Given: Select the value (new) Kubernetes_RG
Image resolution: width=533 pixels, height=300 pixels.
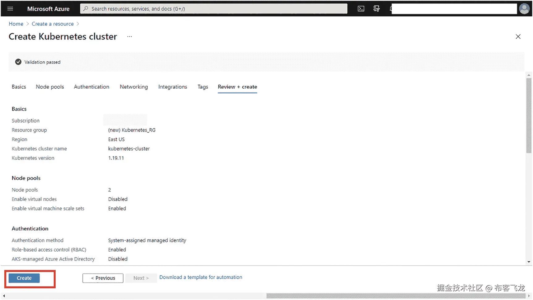Looking at the screenshot, I should point(132,130).
